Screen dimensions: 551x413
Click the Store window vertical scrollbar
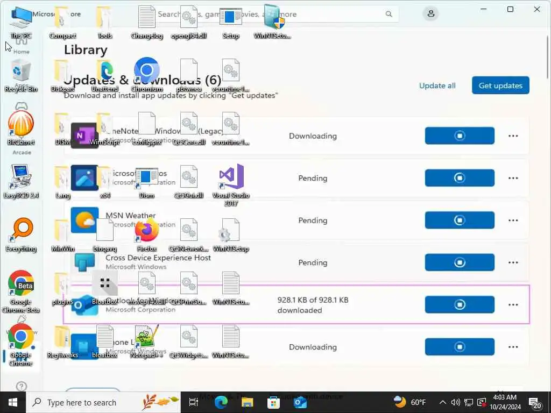coord(547,58)
